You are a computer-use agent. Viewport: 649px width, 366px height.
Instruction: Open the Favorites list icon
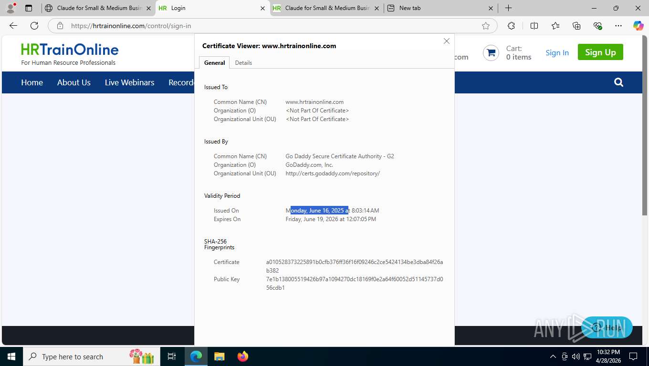coord(555,26)
